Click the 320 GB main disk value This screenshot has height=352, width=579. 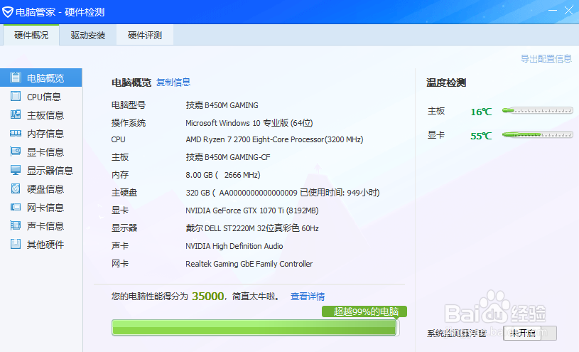pyautogui.click(x=283, y=193)
